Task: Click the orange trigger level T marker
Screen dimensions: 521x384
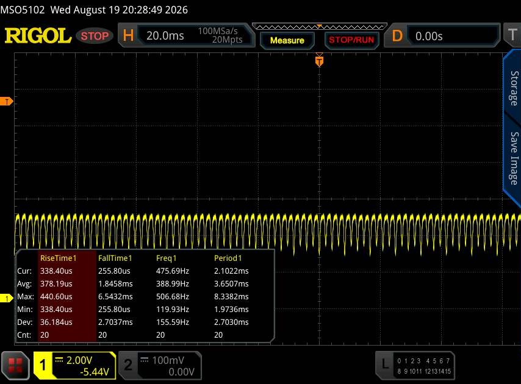Action: pyautogui.click(x=6, y=101)
